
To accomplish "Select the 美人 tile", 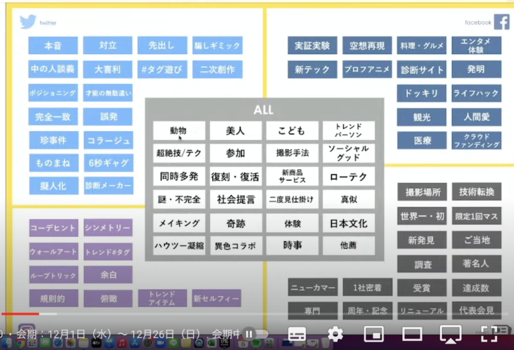I will coord(235,131).
